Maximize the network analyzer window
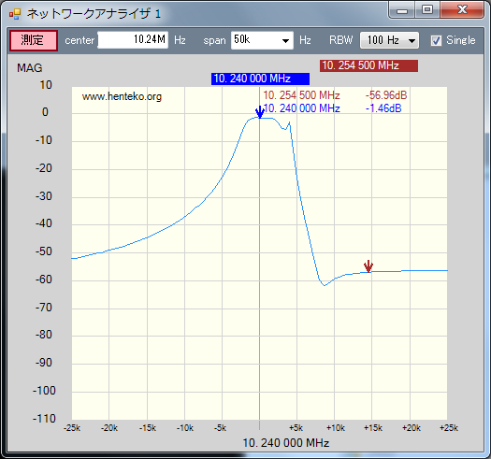 click(427, 10)
